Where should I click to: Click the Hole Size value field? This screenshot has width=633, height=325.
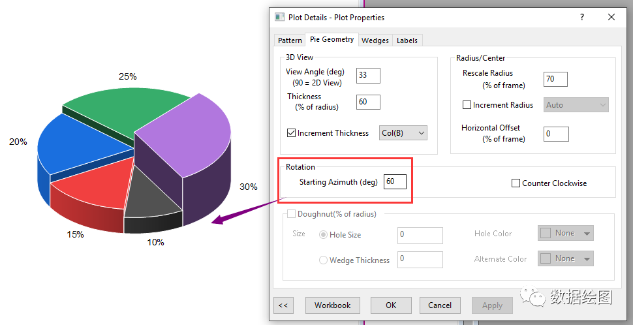tap(420, 236)
